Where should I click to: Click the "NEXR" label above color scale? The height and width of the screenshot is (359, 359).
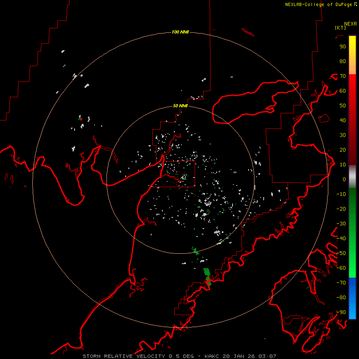(x=351, y=24)
